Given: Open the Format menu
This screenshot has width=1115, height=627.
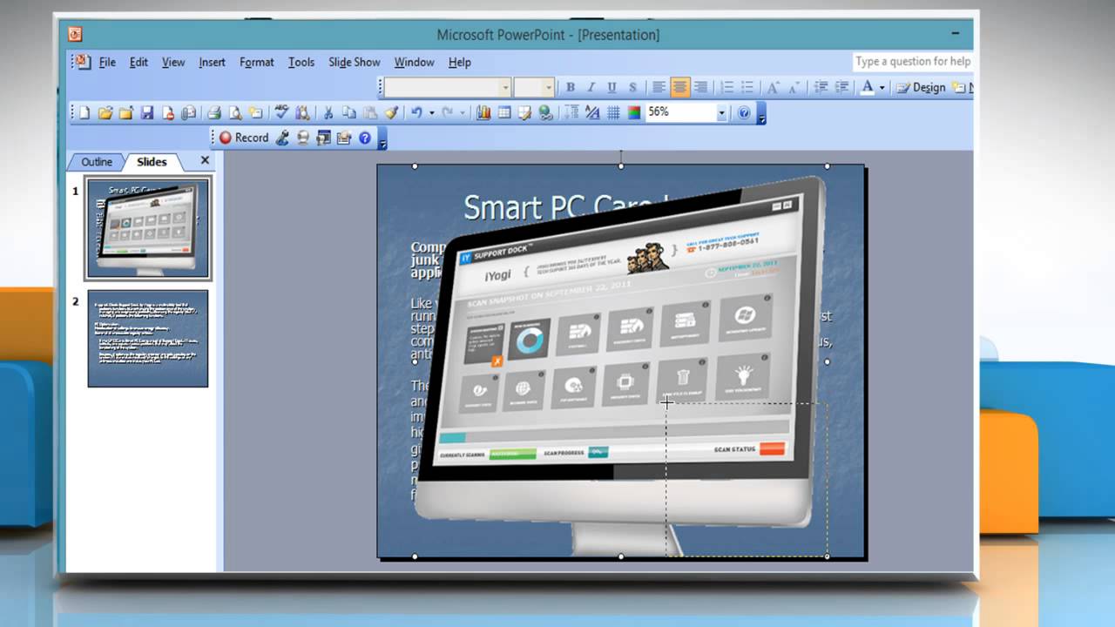Looking at the screenshot, I should 257,62.
